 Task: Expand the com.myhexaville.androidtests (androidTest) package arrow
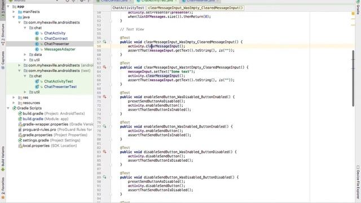point(20,65)
